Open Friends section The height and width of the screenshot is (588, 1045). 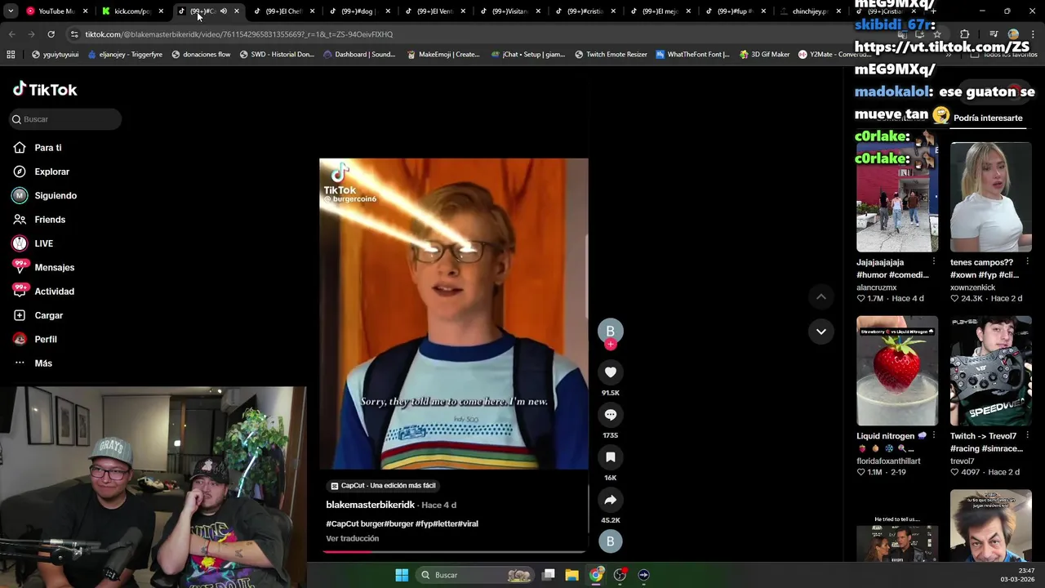[50, 220]
